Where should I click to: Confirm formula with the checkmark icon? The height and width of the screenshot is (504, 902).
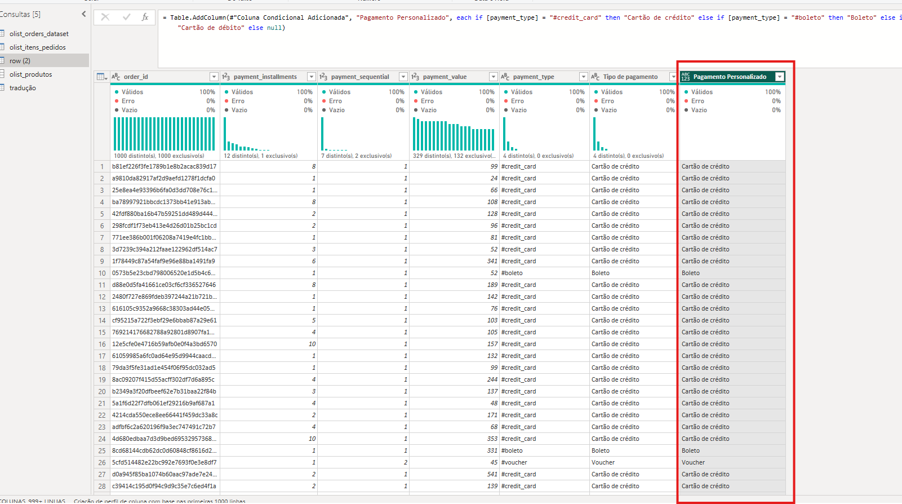126,17
